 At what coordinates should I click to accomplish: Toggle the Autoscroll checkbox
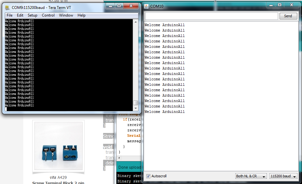point(148,176)
